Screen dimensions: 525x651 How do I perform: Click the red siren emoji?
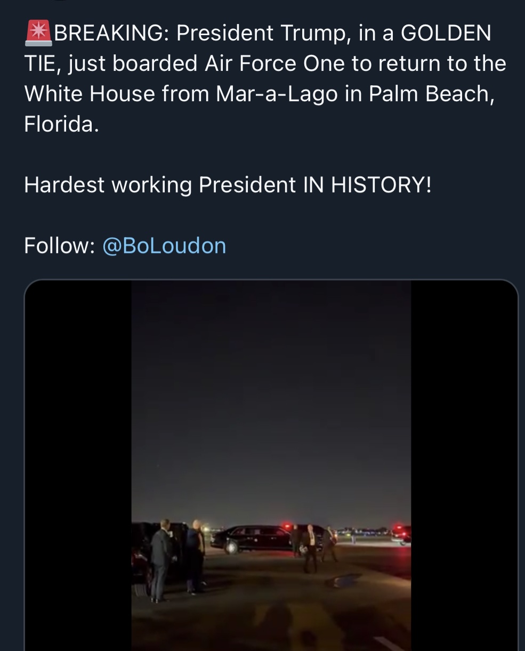(38, 32)
